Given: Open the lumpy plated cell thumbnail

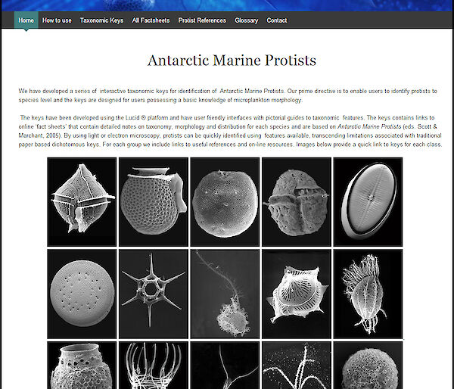Looking at the screenshot, I should (x=297, y=202).
